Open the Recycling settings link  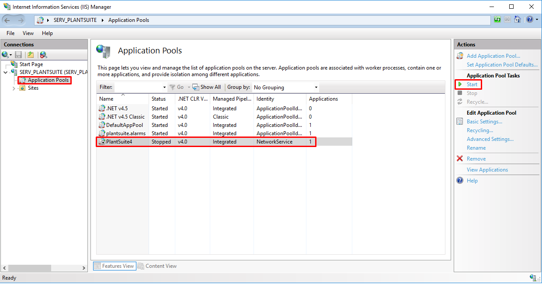(480, 130)
